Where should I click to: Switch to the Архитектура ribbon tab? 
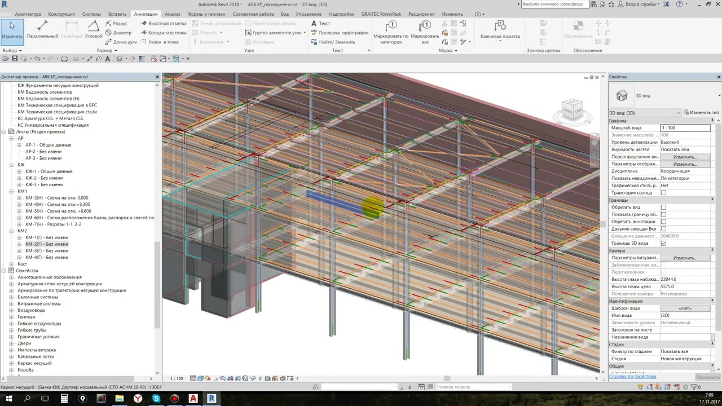coord(28,14)
